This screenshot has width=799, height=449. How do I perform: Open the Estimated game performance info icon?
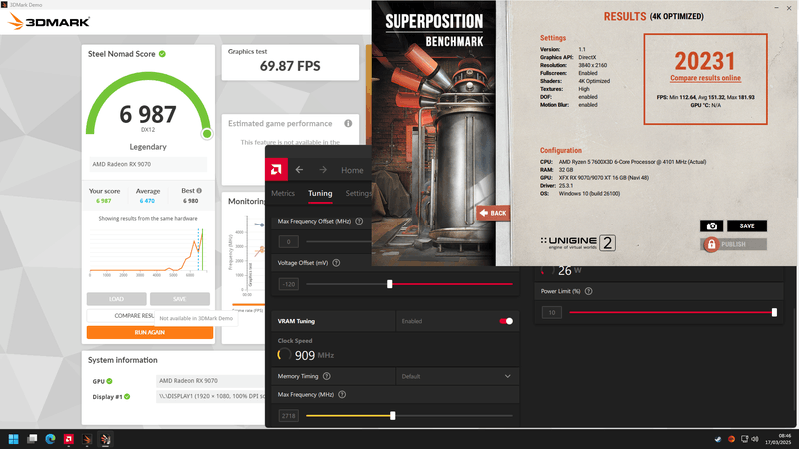click(348, 123)
